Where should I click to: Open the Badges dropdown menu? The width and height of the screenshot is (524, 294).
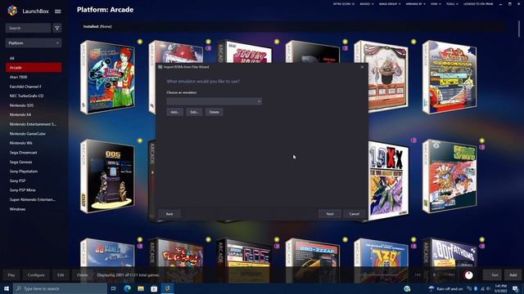coord(367,4)
